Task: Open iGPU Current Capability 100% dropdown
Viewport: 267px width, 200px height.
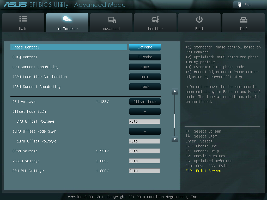Action: [145, 86]
